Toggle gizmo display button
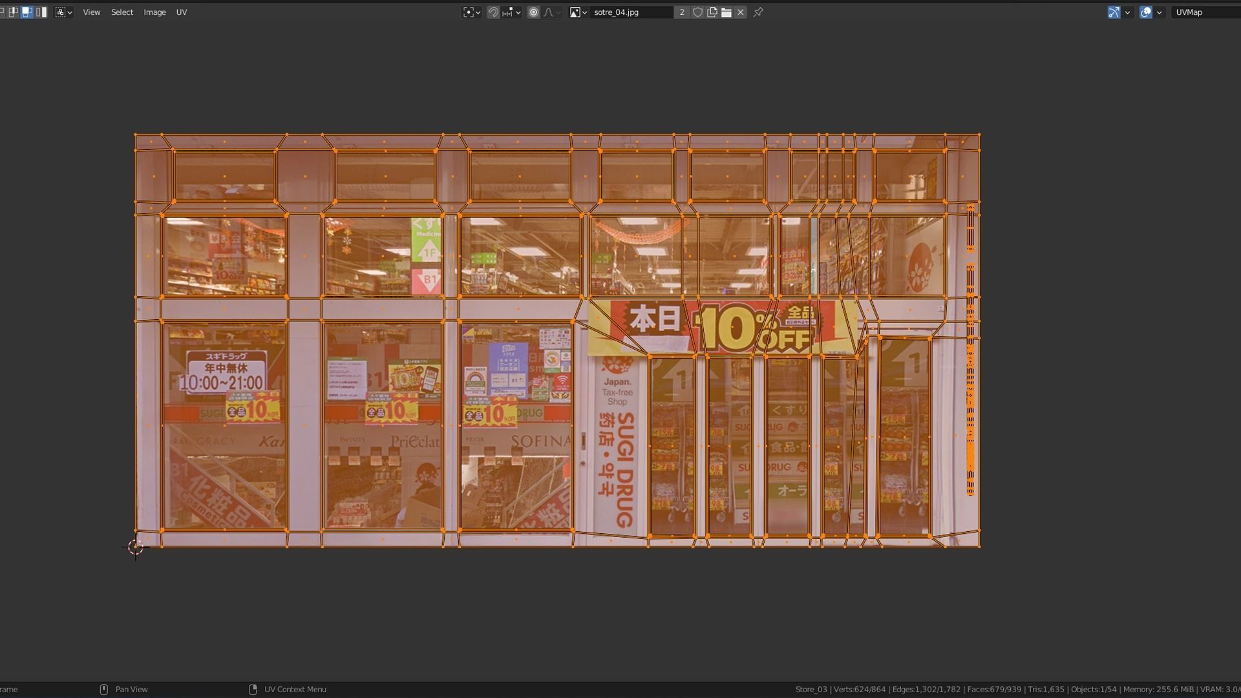This screenshot has height=698, width=1241. coord(1114,12)
